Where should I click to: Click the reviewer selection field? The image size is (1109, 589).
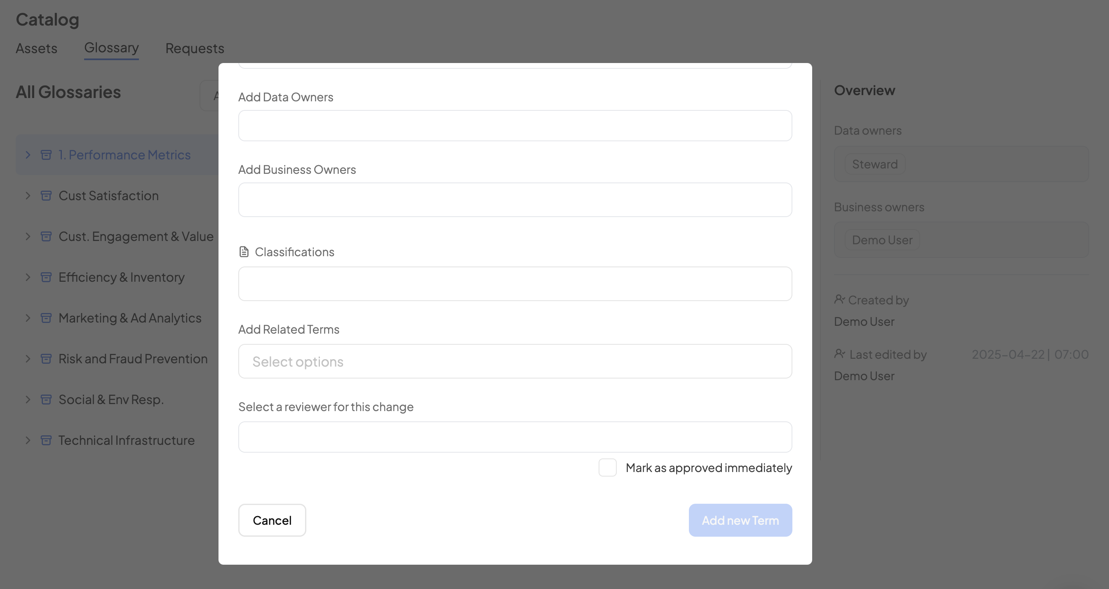[x=515, y=437]
